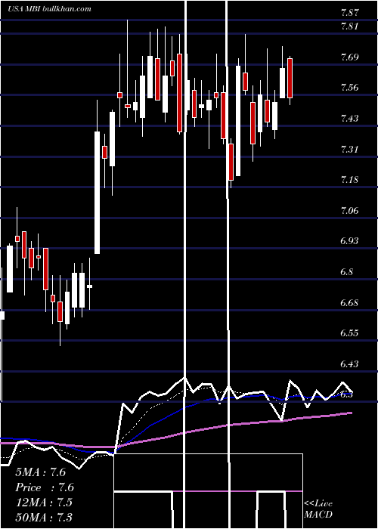The height and width of the screenshot is (529, 378).
Task: Click the 6.93 price axis label
Action: [349, 241]
